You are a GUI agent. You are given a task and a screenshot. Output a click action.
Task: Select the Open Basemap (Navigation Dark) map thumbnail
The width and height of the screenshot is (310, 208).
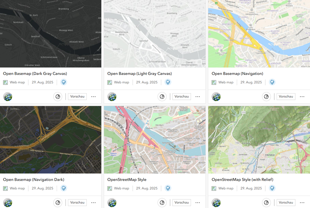[x=51, y=140]
